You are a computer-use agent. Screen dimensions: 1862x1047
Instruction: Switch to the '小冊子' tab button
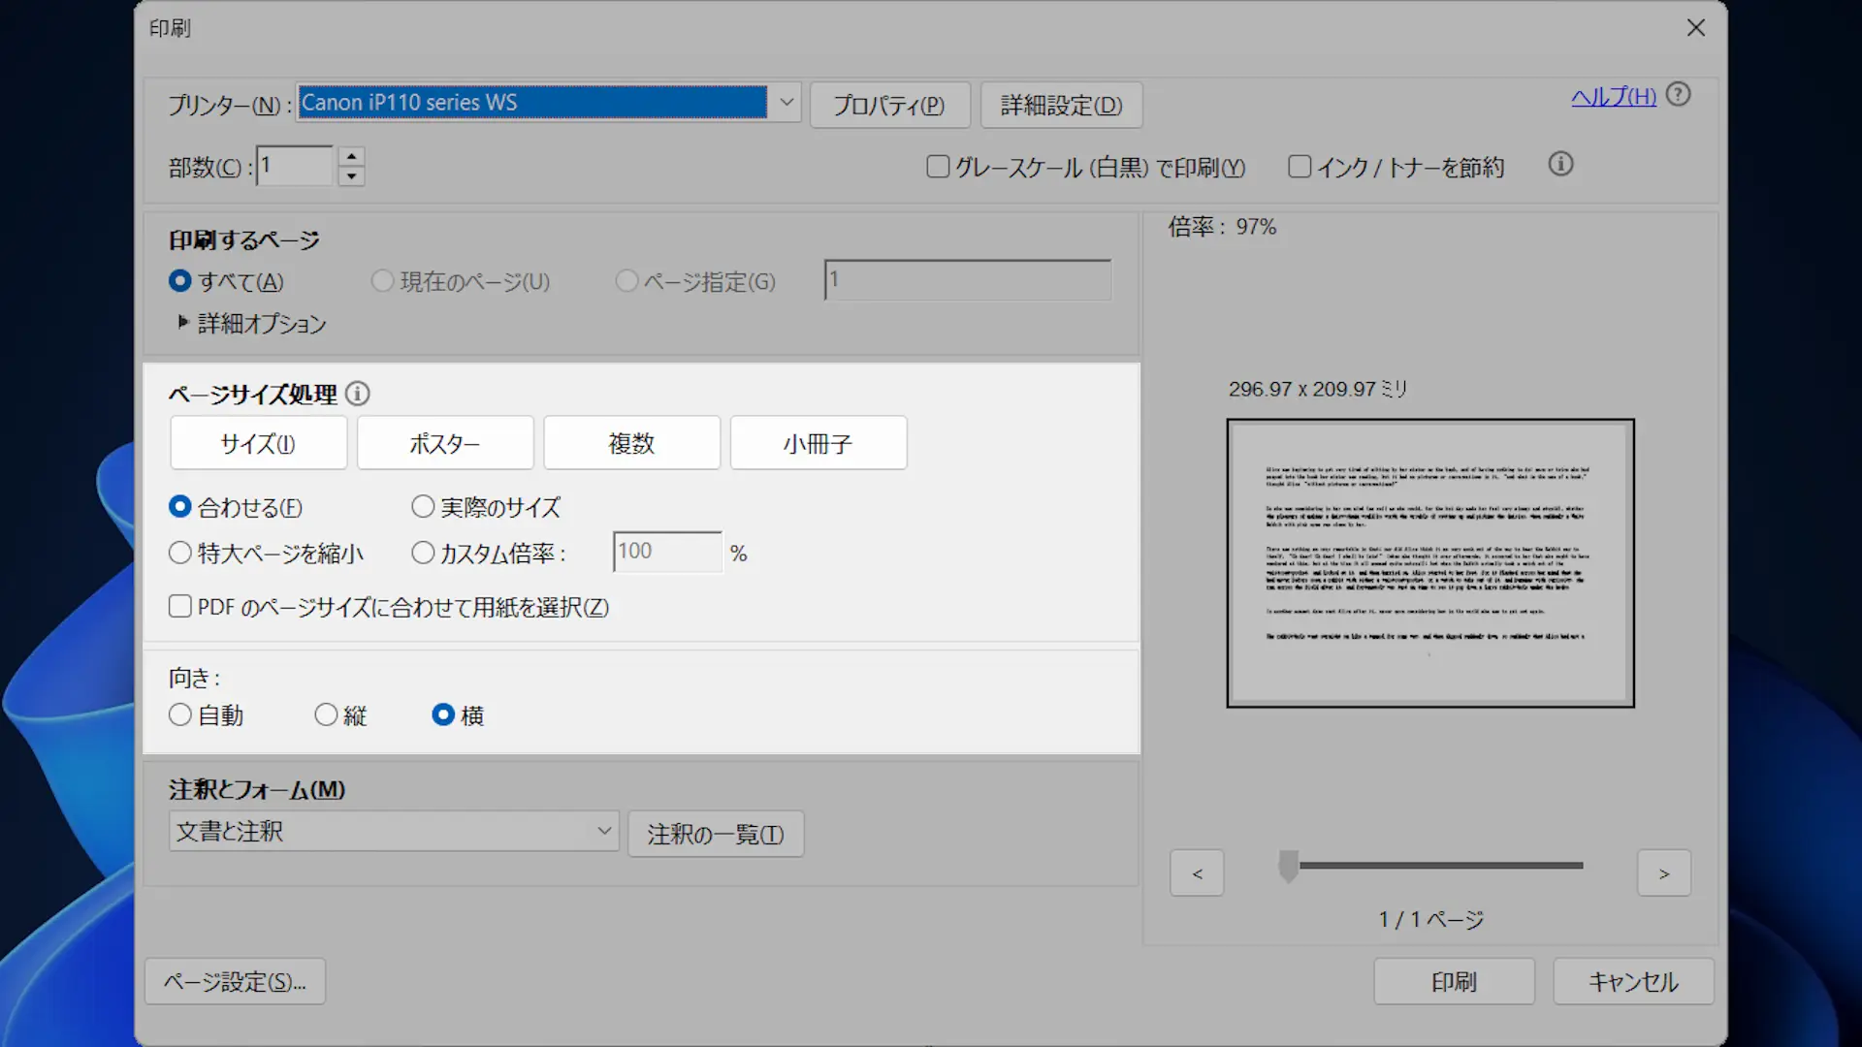(x=819, y=443)
